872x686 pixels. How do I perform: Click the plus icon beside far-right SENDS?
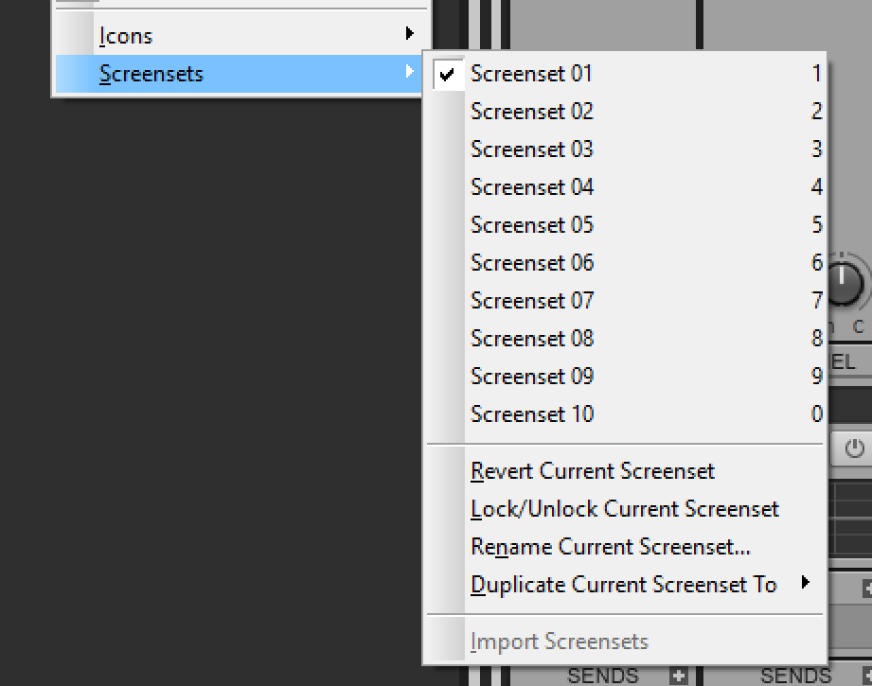[x=866, y=675]
